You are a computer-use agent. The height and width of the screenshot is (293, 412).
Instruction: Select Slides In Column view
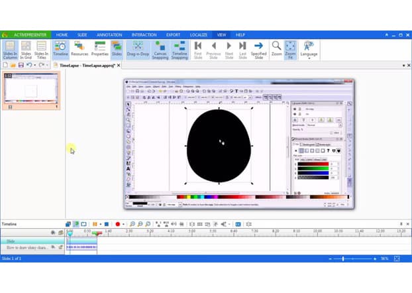[10, 49]
